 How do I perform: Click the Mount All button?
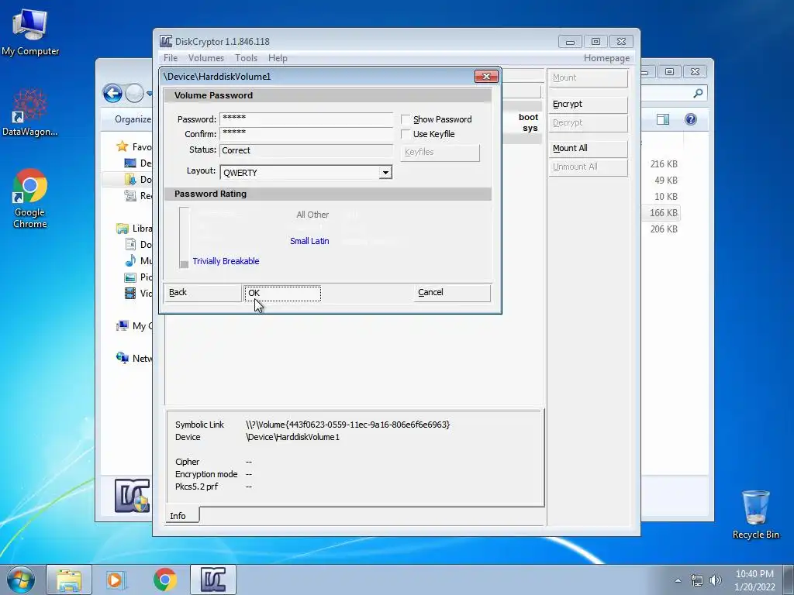pyautogui.click(x=588, y=148)
